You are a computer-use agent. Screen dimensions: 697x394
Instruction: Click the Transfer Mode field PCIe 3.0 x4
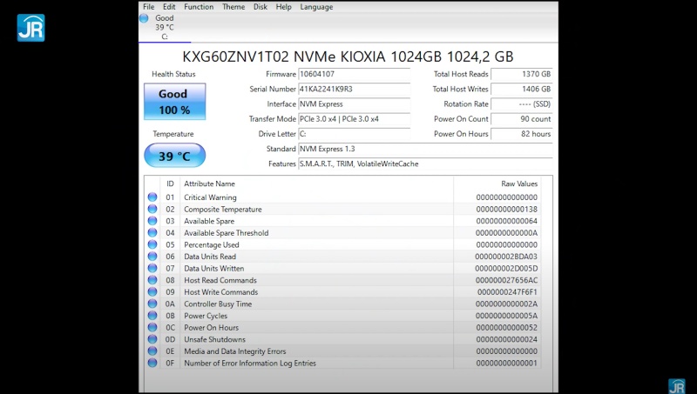click(354, 119)
